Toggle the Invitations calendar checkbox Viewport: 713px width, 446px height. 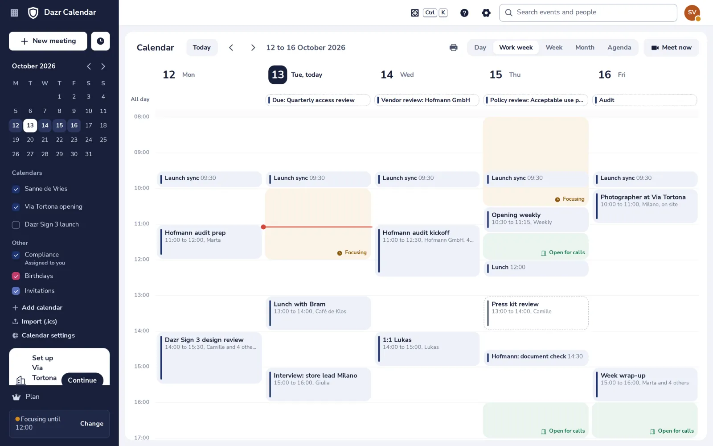[16, 291]
